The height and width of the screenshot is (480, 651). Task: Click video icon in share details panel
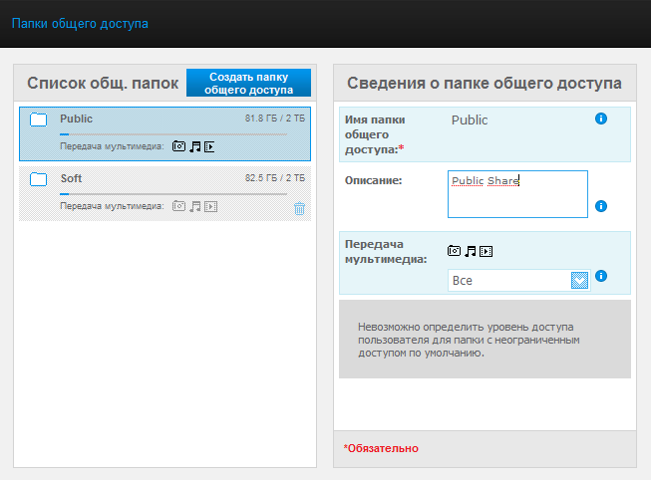pos(487,251)
